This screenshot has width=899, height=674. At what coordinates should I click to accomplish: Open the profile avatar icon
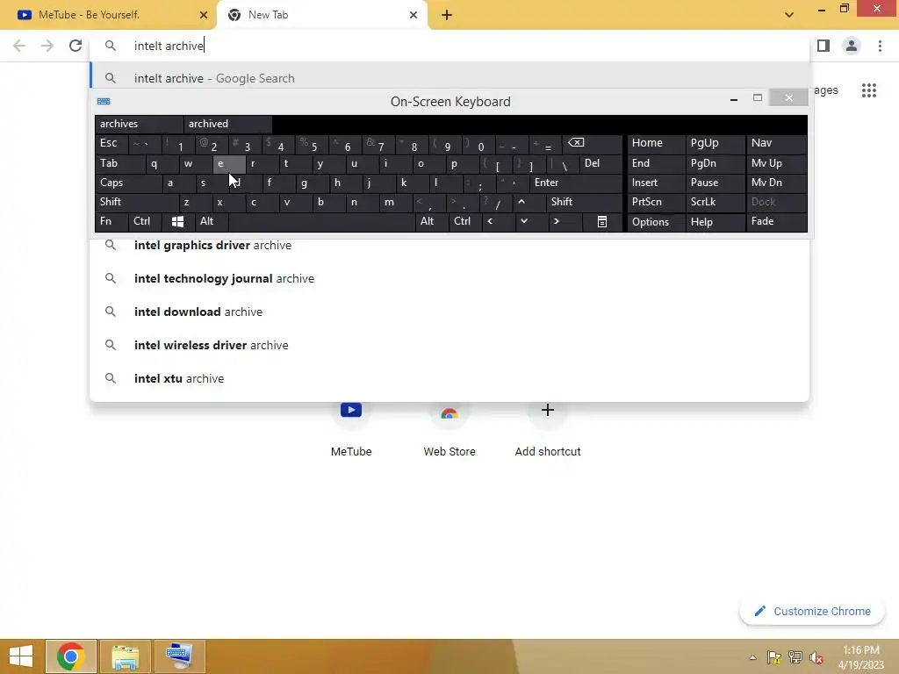pyautogui.click(x=852, y=46)
